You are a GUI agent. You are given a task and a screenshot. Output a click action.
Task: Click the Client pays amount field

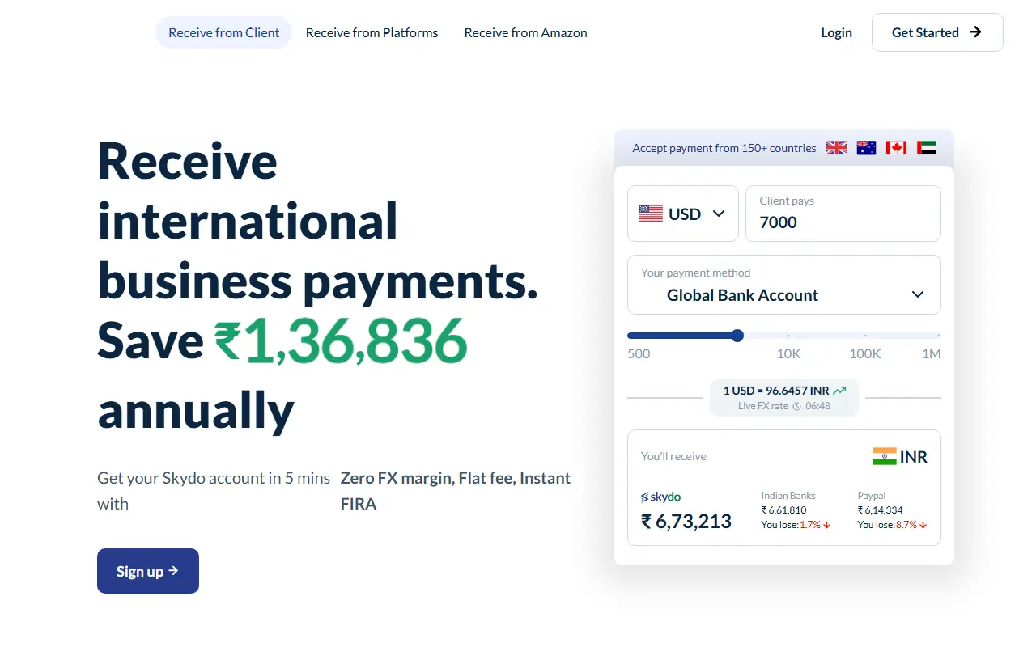[x=843, y=214]
